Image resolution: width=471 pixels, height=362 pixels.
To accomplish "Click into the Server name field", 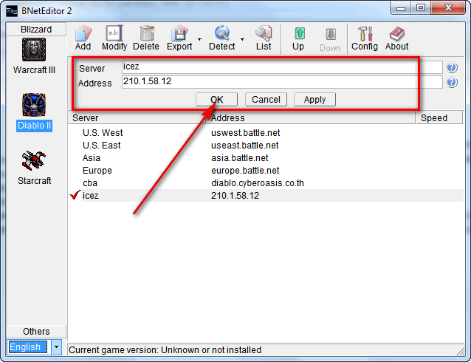I will (x=282, y=67).
